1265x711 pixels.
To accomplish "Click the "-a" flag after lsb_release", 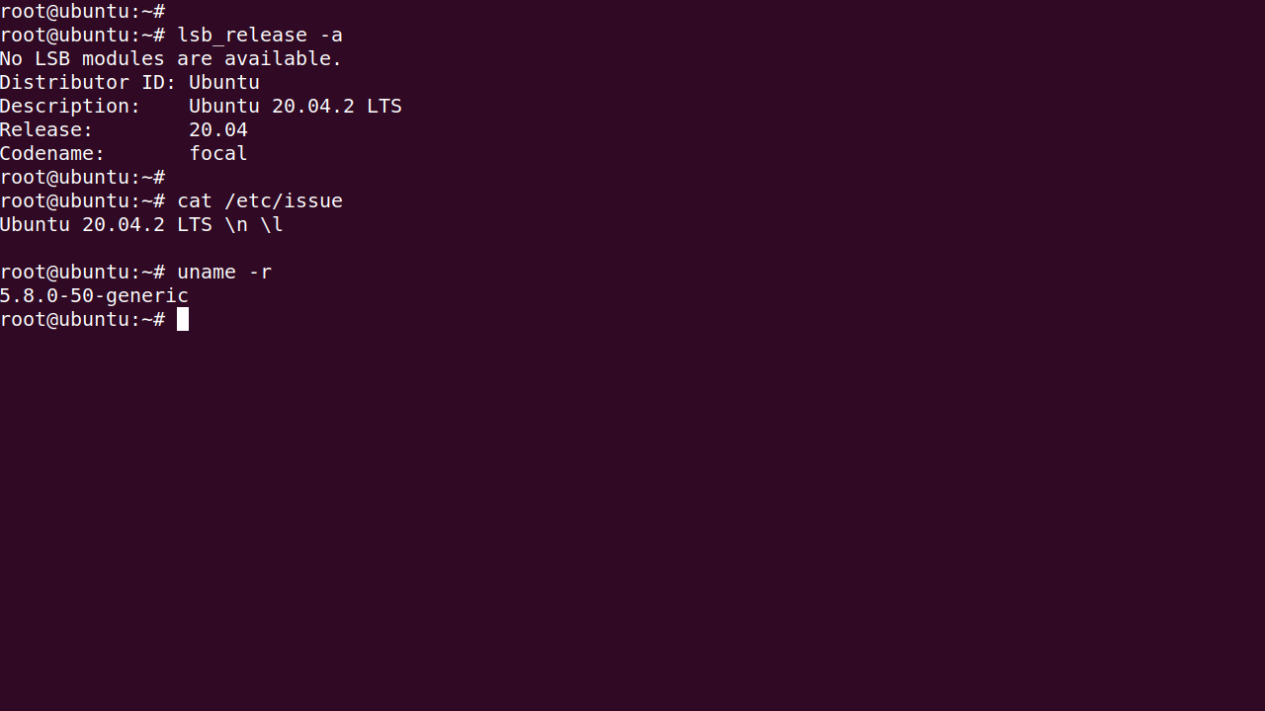I will (x=331, y=35).
